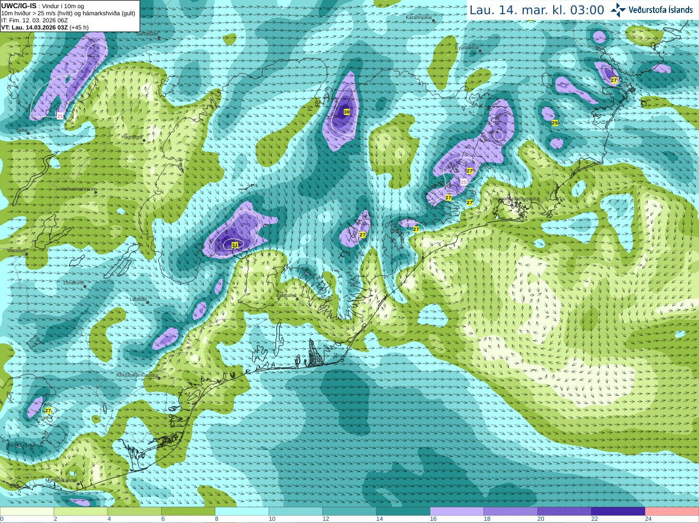Click the UWC/IG-IS model title
The image size is (699, 523).
coord(19,5)
